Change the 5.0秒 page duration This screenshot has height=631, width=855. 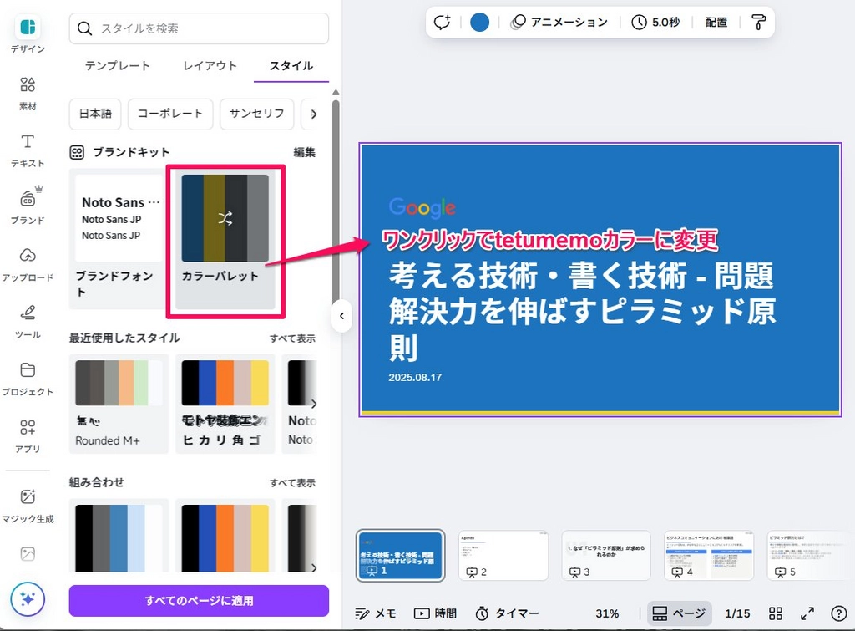tap(655, 23)
